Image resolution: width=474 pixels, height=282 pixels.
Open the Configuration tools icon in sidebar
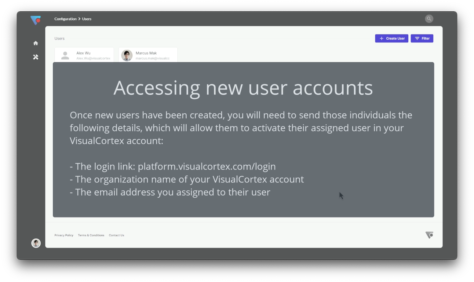tap(36, 57)
